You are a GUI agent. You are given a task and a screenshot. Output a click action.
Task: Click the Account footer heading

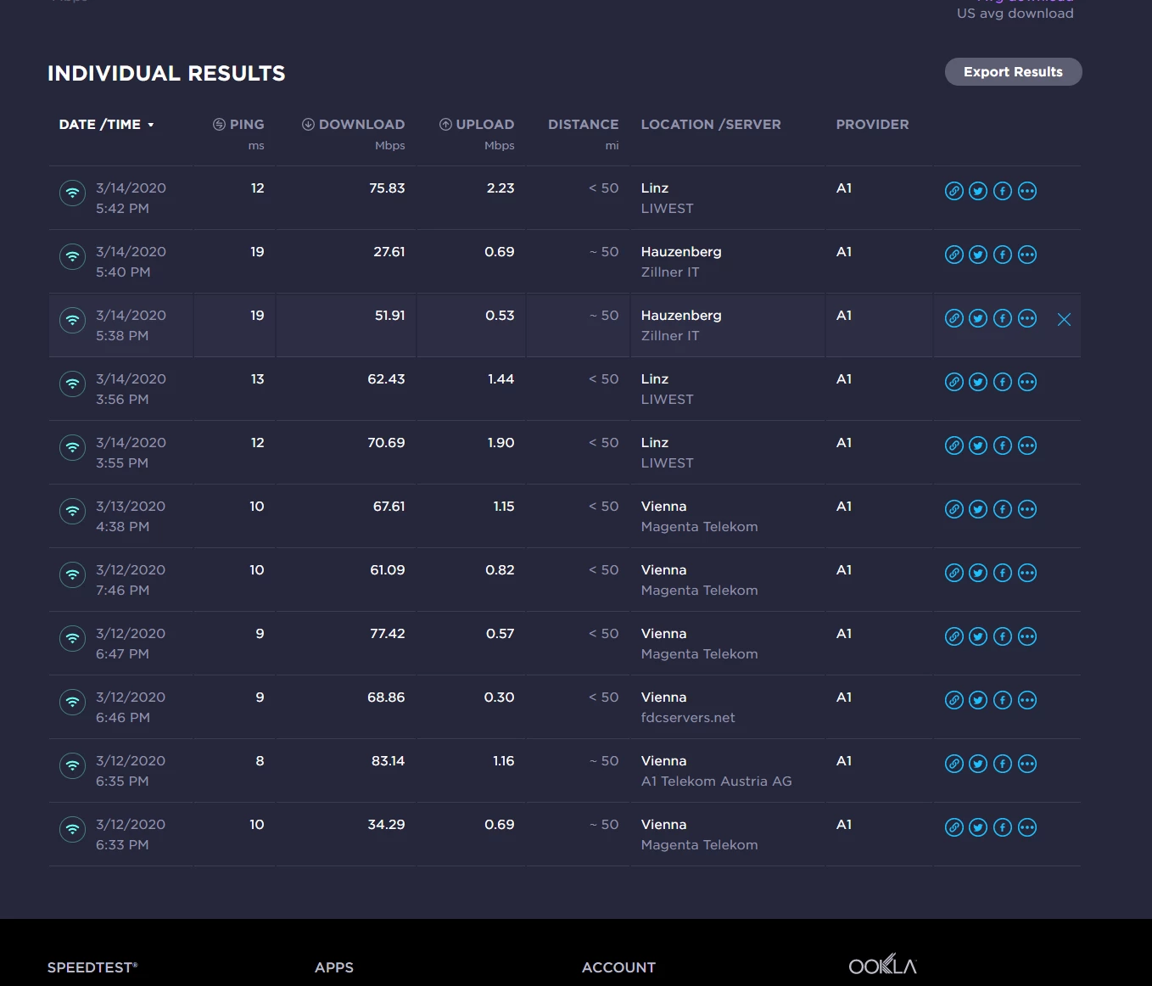[x=619, y=967]
